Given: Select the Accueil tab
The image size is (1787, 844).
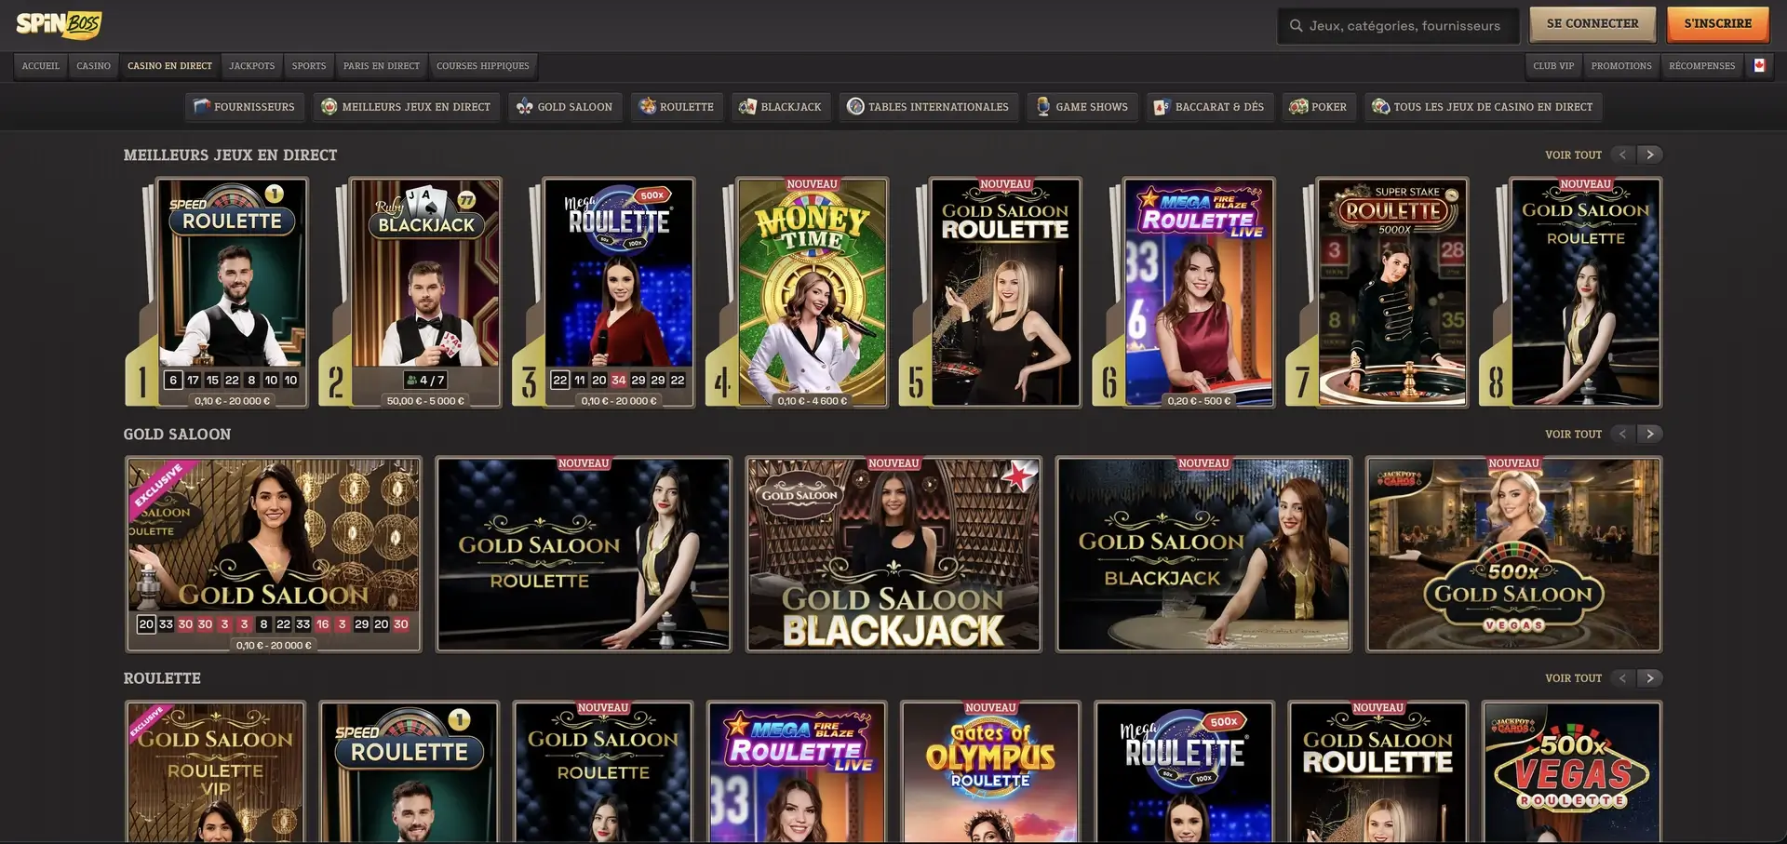Looking at the screenshot, I should tap(41, 66).
